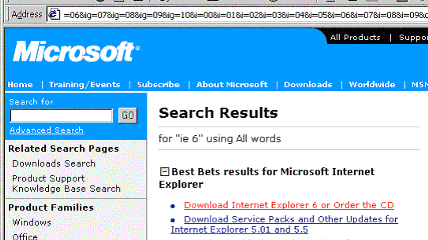Click the Microsoft logo
The width and height of the screenshot is (428, 240).
76,52
